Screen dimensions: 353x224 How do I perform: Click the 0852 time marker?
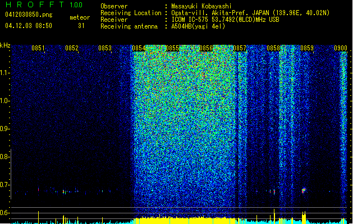coord(72,48)
